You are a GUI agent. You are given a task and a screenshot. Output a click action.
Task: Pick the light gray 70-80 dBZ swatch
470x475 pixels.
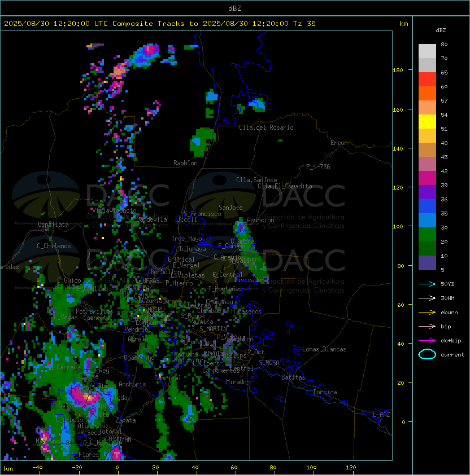[x=427, y=51]
